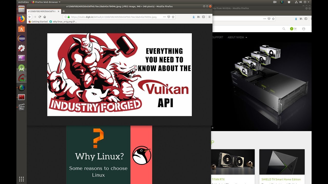Open downloads panel in front Firefox window

tap(193, 17)
